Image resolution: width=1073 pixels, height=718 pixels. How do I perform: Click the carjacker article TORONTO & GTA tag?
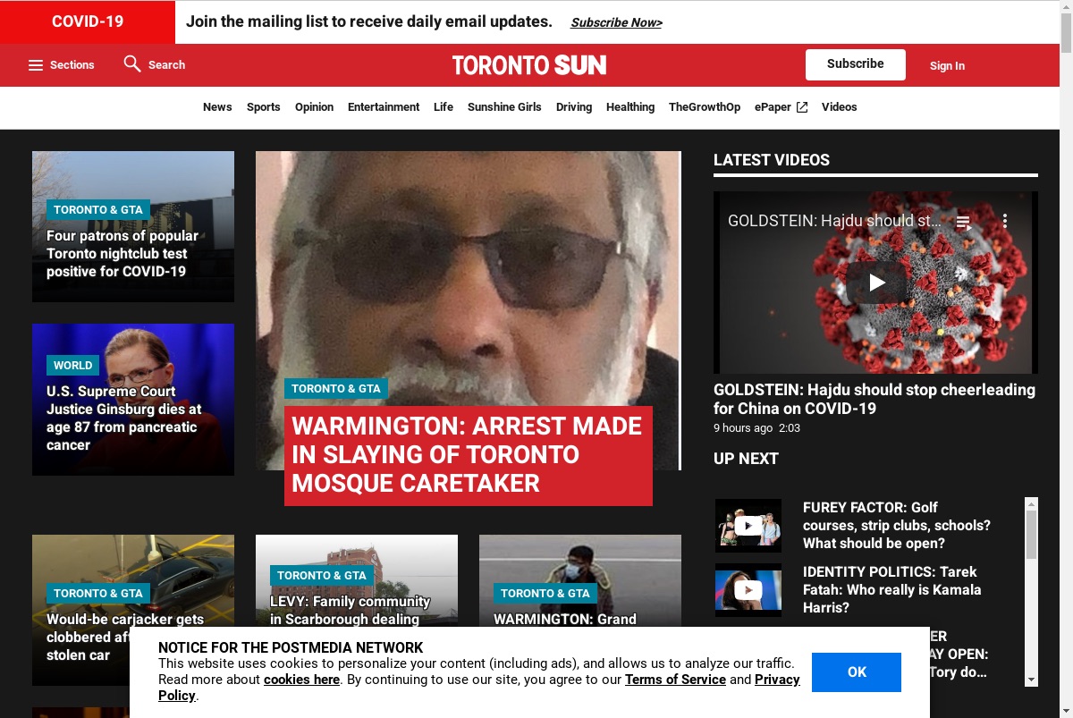pos(98,593)
